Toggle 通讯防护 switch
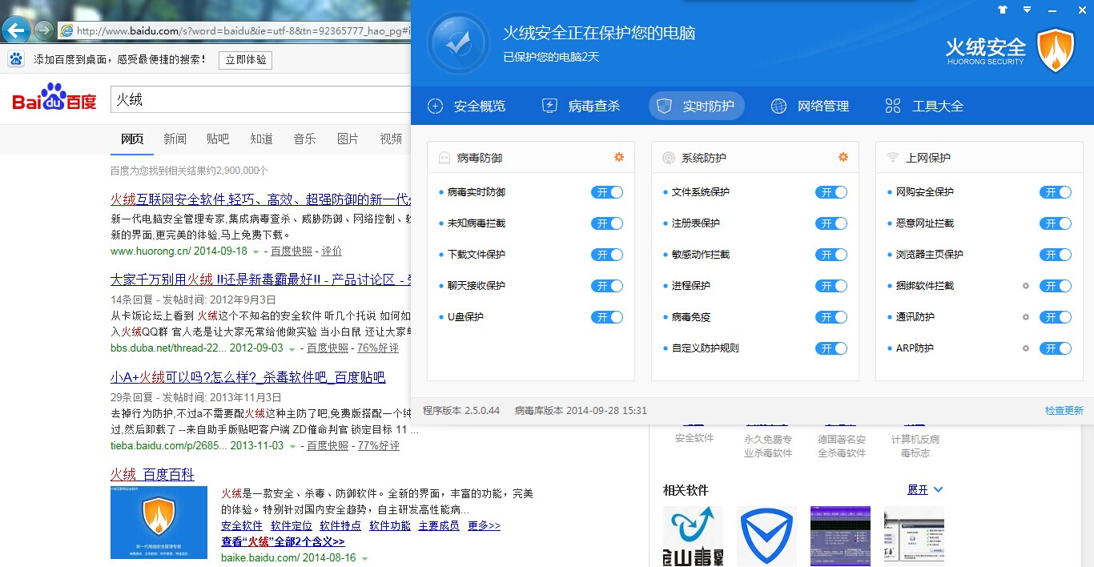Viewport: 1094px width, 567px height. coord(1056,317)
